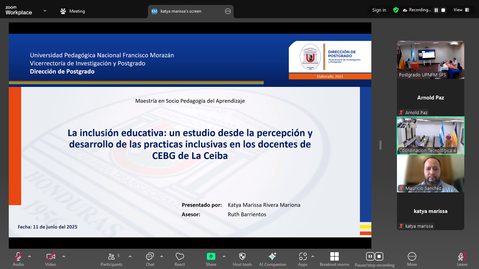
Task: Open the View layout menu
Action: coord(461,10)
